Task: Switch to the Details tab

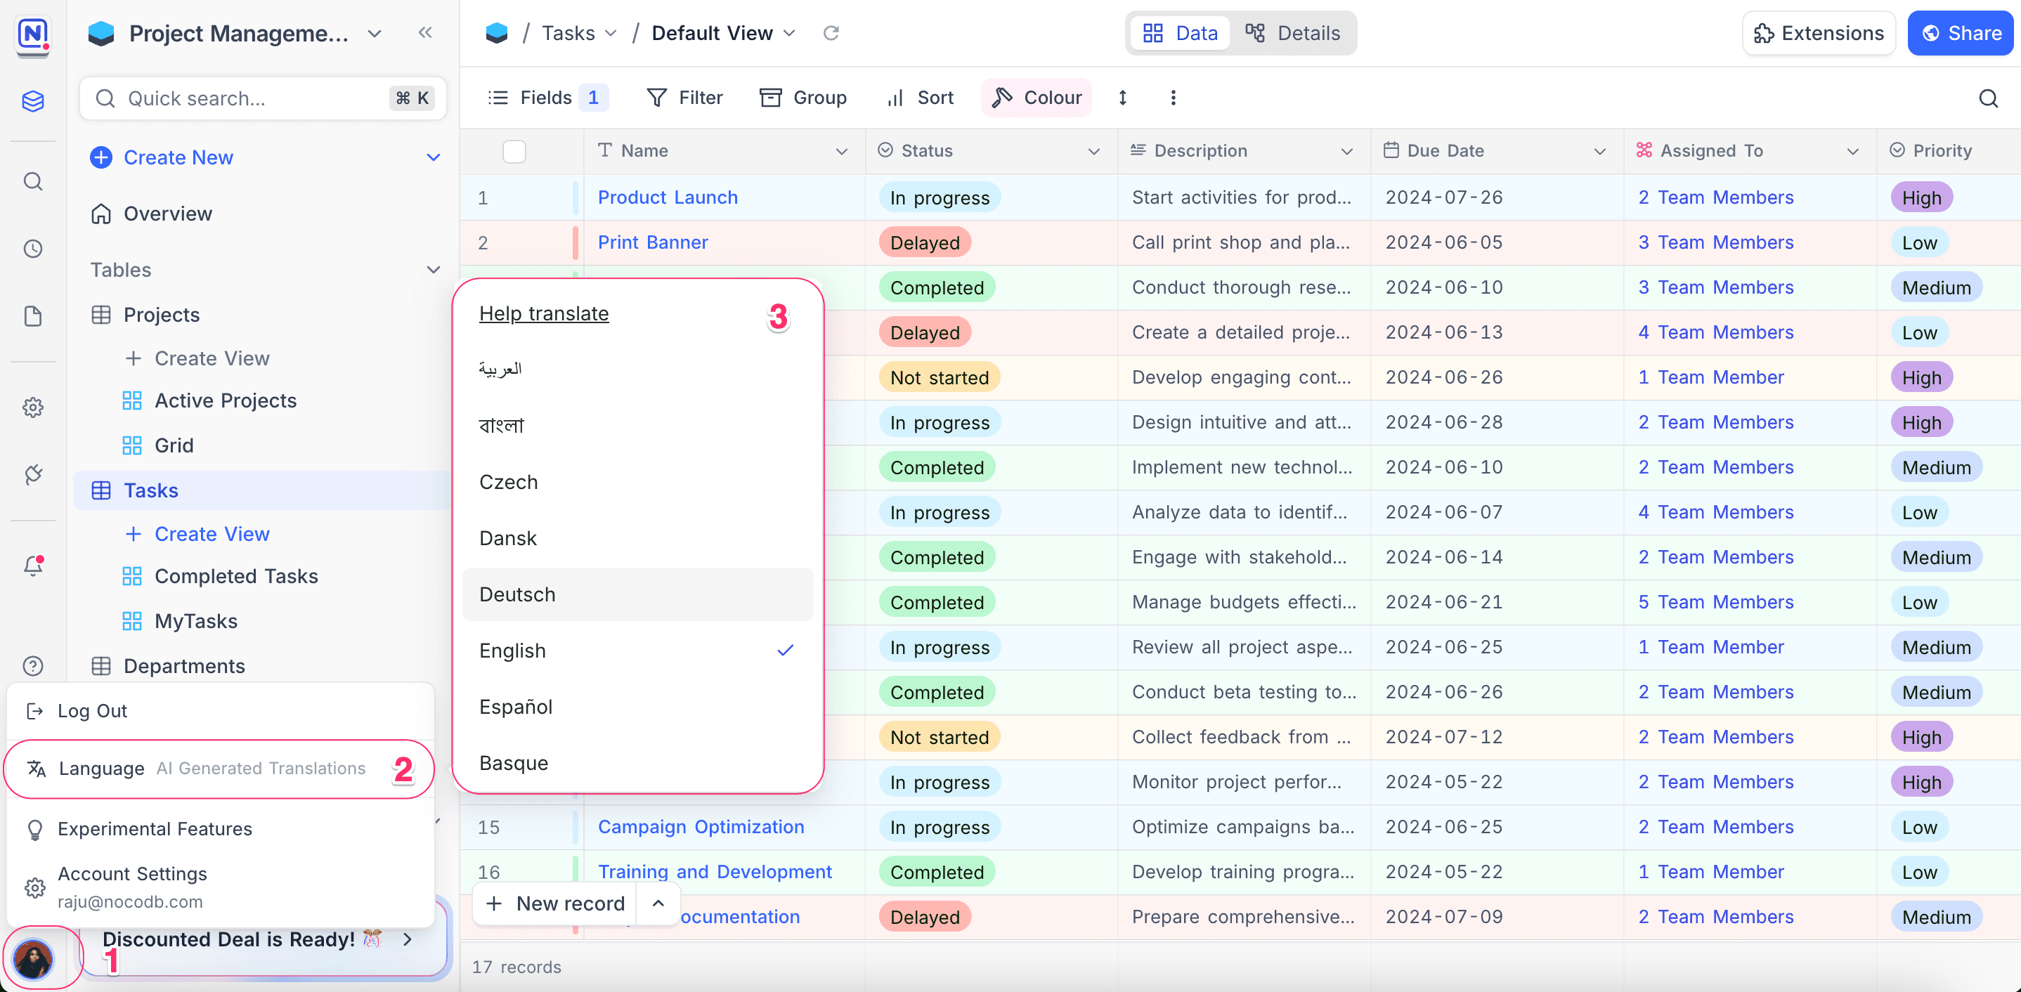Action: 1293,33
